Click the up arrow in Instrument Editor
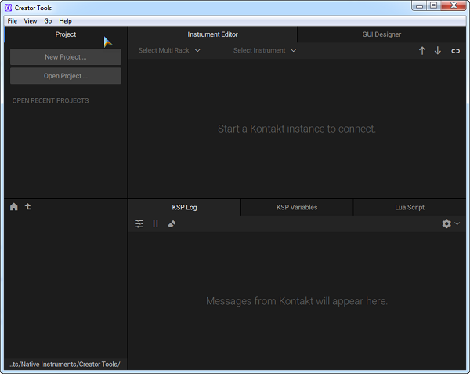The image size is (470, 374). click(x=422, y=51)
